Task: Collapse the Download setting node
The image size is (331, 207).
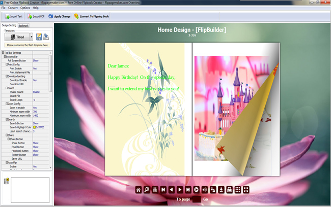Action: 7,76
